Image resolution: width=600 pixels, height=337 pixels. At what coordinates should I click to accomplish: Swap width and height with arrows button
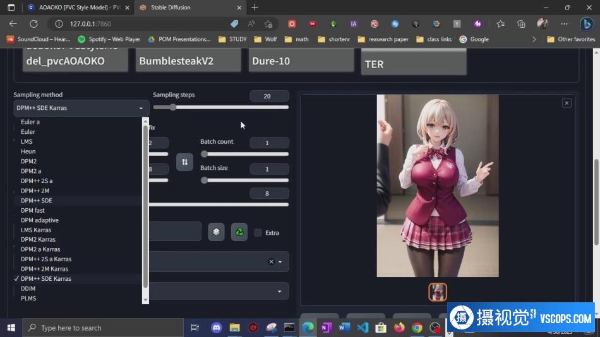(x=184, y=162)
